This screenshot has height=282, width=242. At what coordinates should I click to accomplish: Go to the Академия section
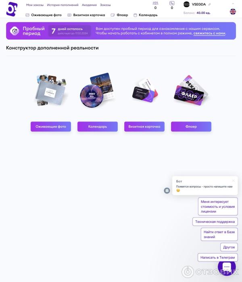89,5
